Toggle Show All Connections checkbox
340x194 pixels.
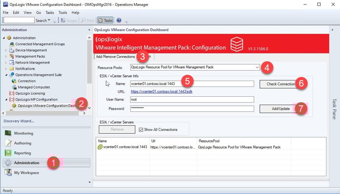point(141,130)
